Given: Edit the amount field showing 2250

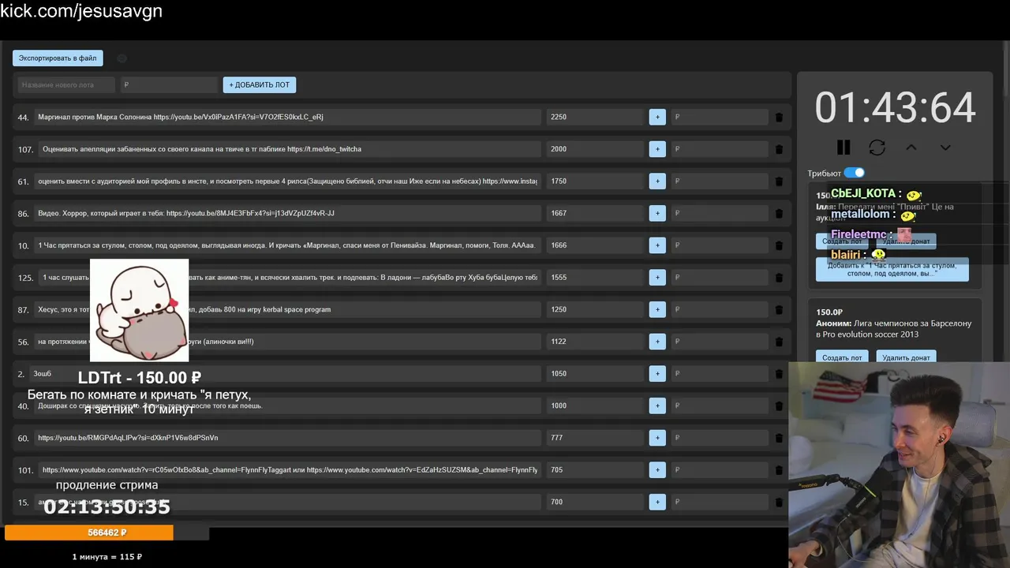Looking at the screenshot, I should coord(595,117).
